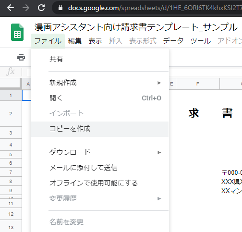Click the spreadsheet title text
The height and width of the screenshot is (232, 242).
(x=136, y=27)
